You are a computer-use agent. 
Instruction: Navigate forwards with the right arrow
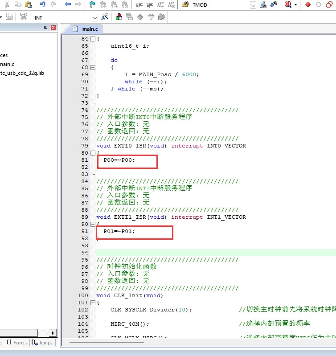click(78, 4)
